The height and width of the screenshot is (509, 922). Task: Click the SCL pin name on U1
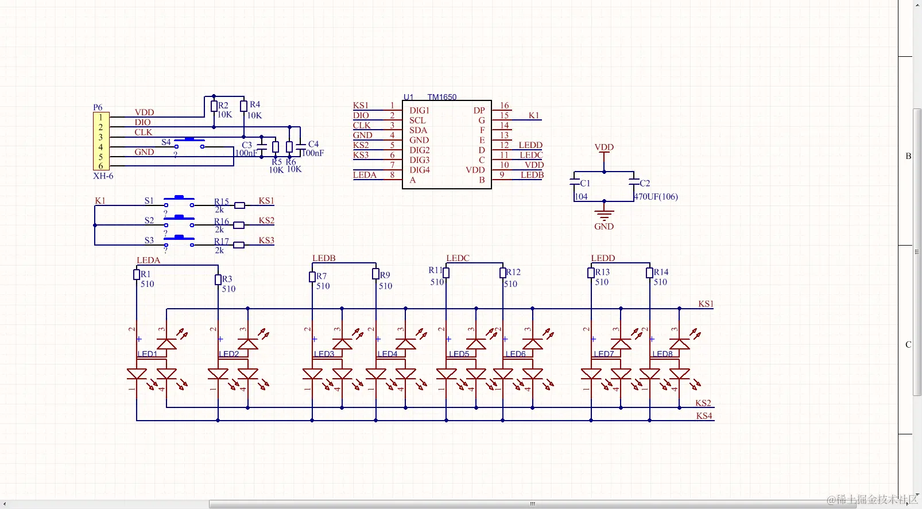tap(417, 121)
